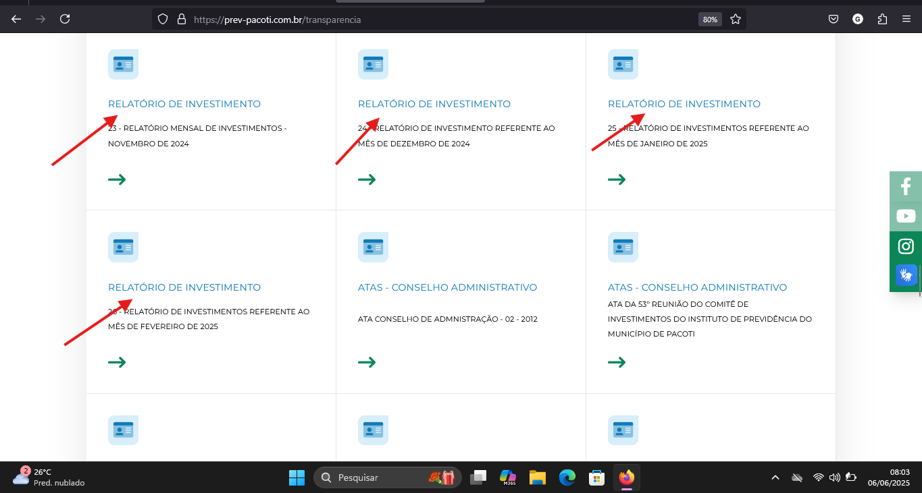
Task: Click the Pesquisar taskbar search box
Action: [x=388, y=477]
